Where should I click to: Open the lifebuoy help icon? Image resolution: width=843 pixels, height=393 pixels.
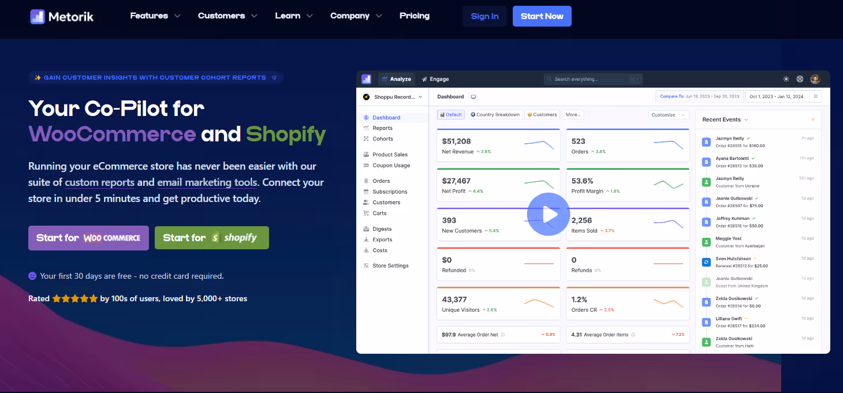[800, 79]
